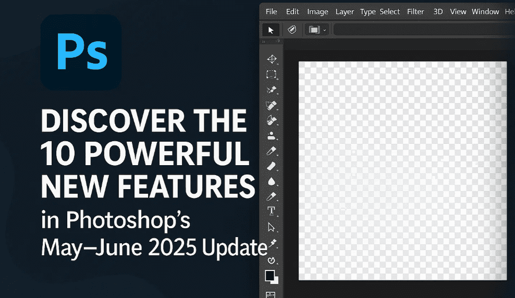This screenshot has height=298, width=515.
Task: Select the Path Selection arrow tool
Action: pos(271,227)
